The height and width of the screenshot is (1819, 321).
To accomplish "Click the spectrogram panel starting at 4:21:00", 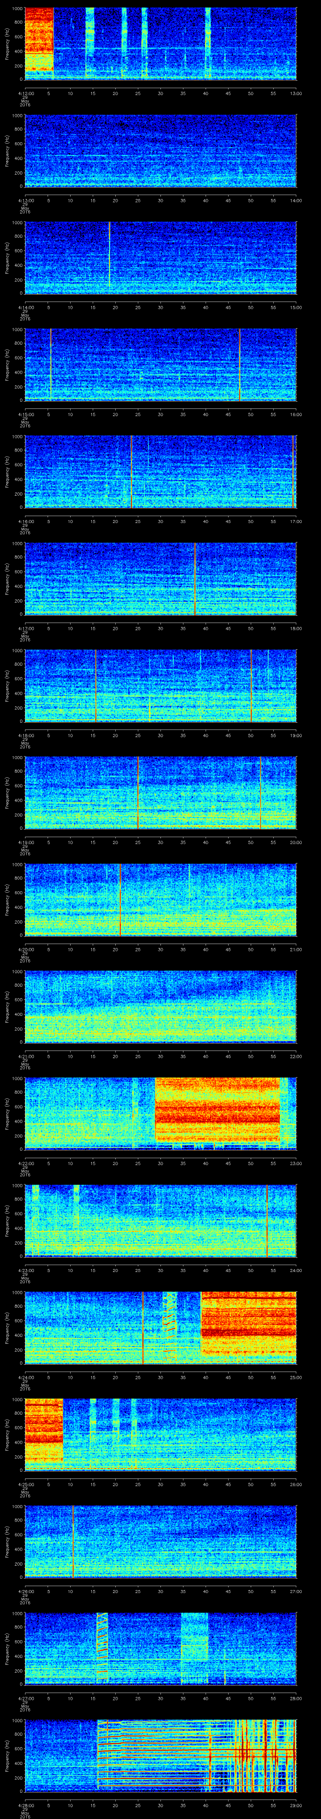I will (160, 1007).
